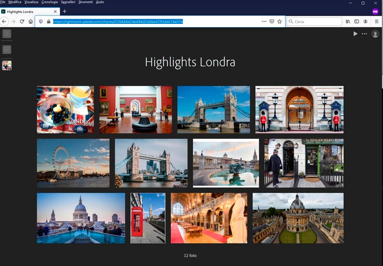This screenshot has height=266, width=383.
Task: Save page to Pocket icon
Action: click(x=272, y=22)
